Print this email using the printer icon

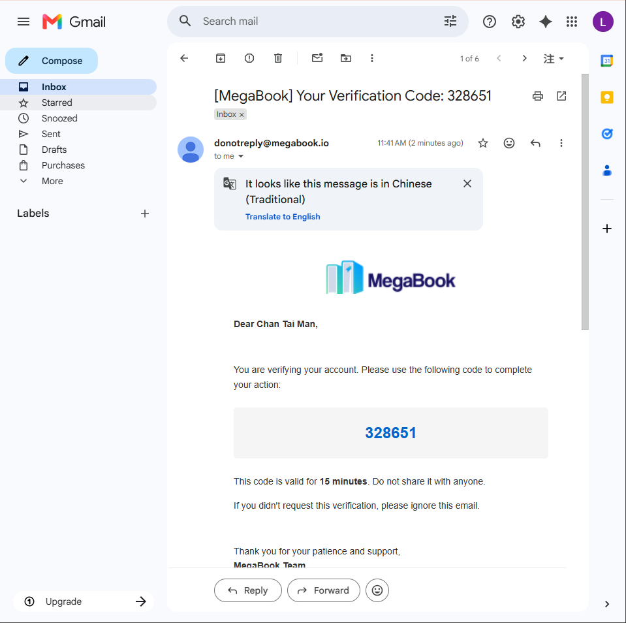click(x=538, y=96)
